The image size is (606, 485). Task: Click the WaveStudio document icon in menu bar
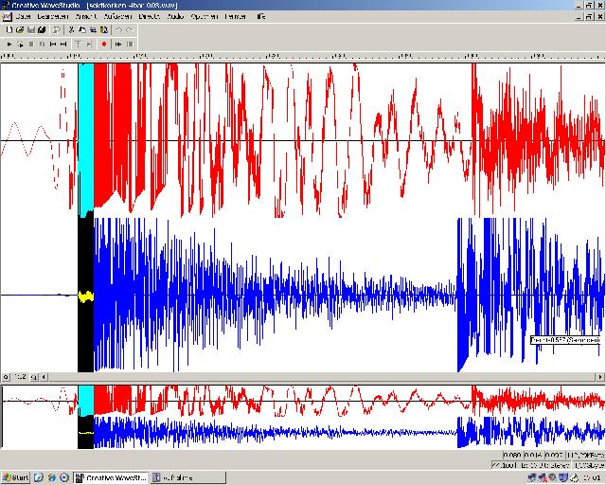[x=7, y=17]
